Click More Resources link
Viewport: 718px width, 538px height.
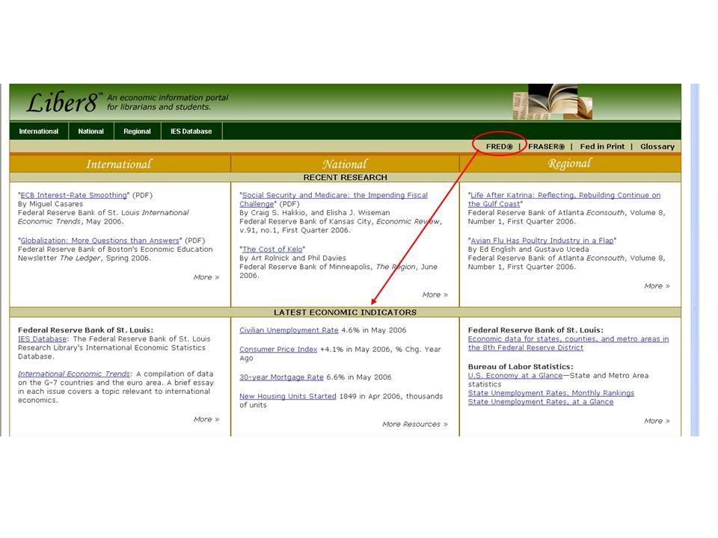pos(415,424)
